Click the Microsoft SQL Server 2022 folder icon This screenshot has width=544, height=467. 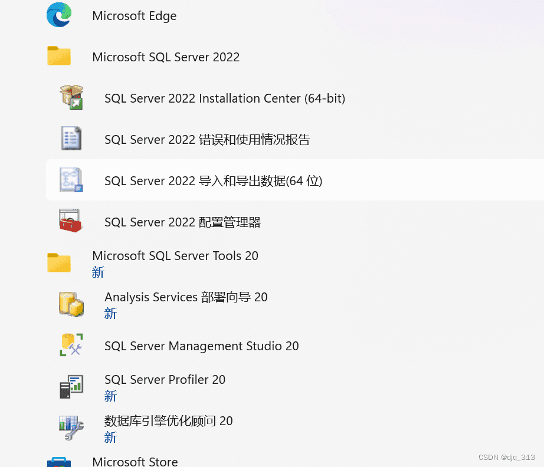coord(59,57)
